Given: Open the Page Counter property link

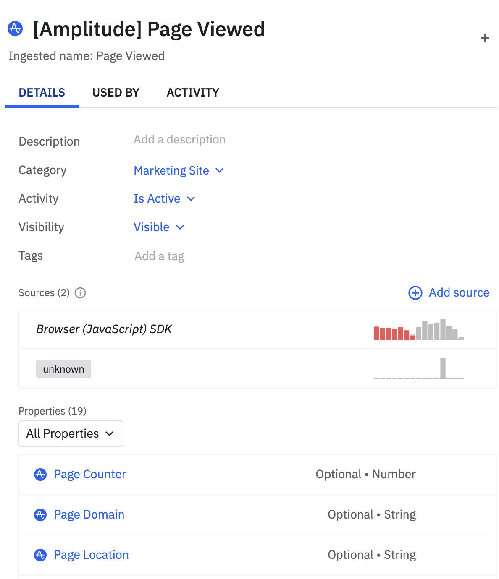Looking at the screenshot, I should click(90, 475).
